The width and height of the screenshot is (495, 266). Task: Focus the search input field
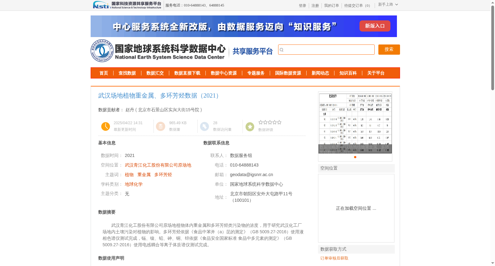pyautogui.click(x=326, y=50)
